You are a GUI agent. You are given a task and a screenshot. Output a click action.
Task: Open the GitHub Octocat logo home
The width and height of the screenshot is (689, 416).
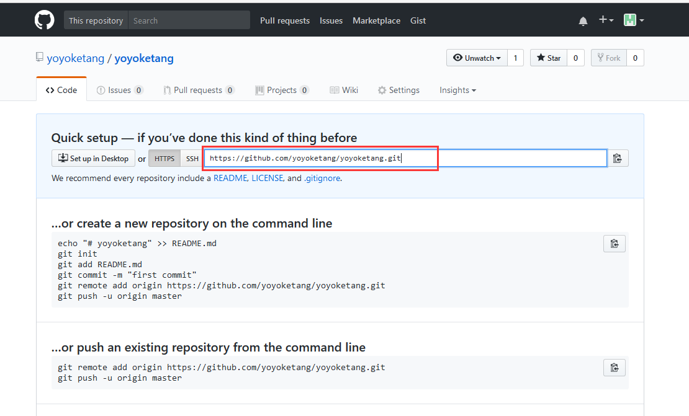(x=44, y=20)
